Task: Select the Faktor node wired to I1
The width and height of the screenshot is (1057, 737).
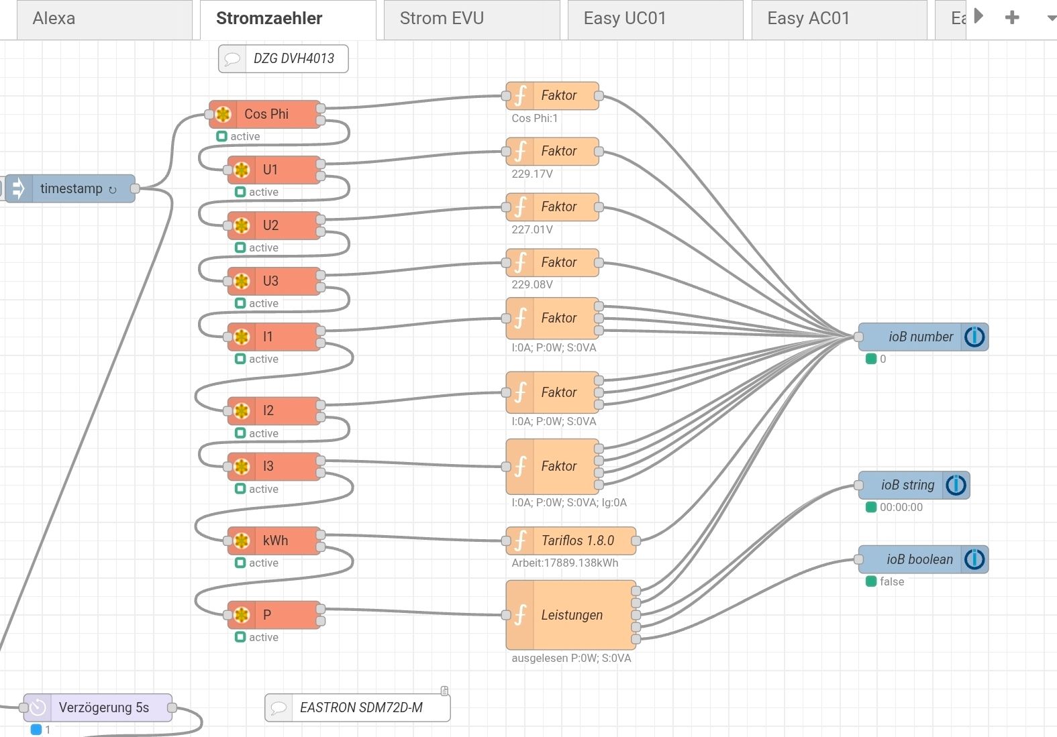Action: pyautogui.click(x=552, y=319)
